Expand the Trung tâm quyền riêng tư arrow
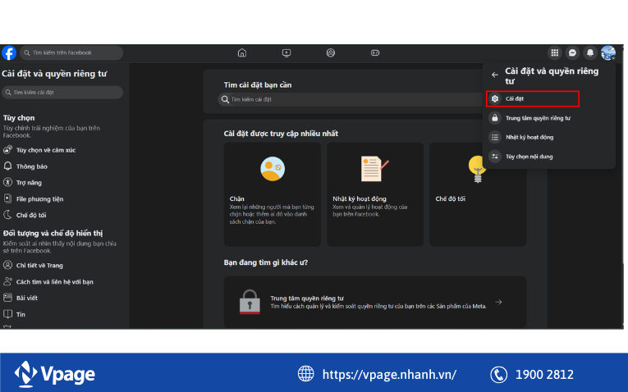 (498, 302)
